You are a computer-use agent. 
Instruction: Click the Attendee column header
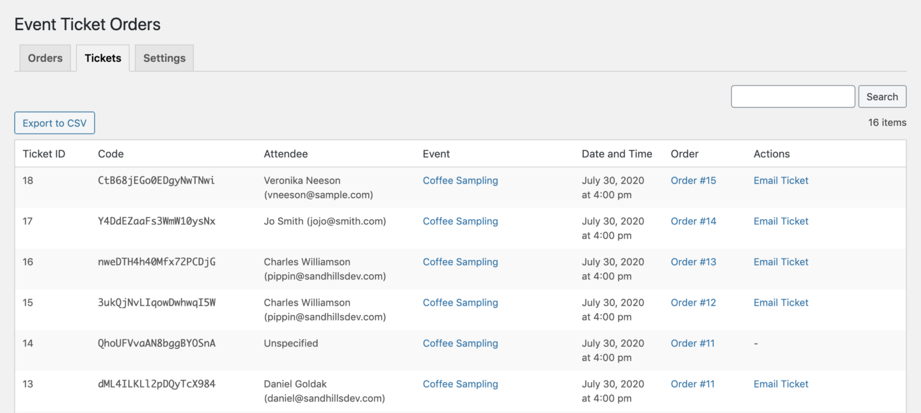tap(285, 153)
